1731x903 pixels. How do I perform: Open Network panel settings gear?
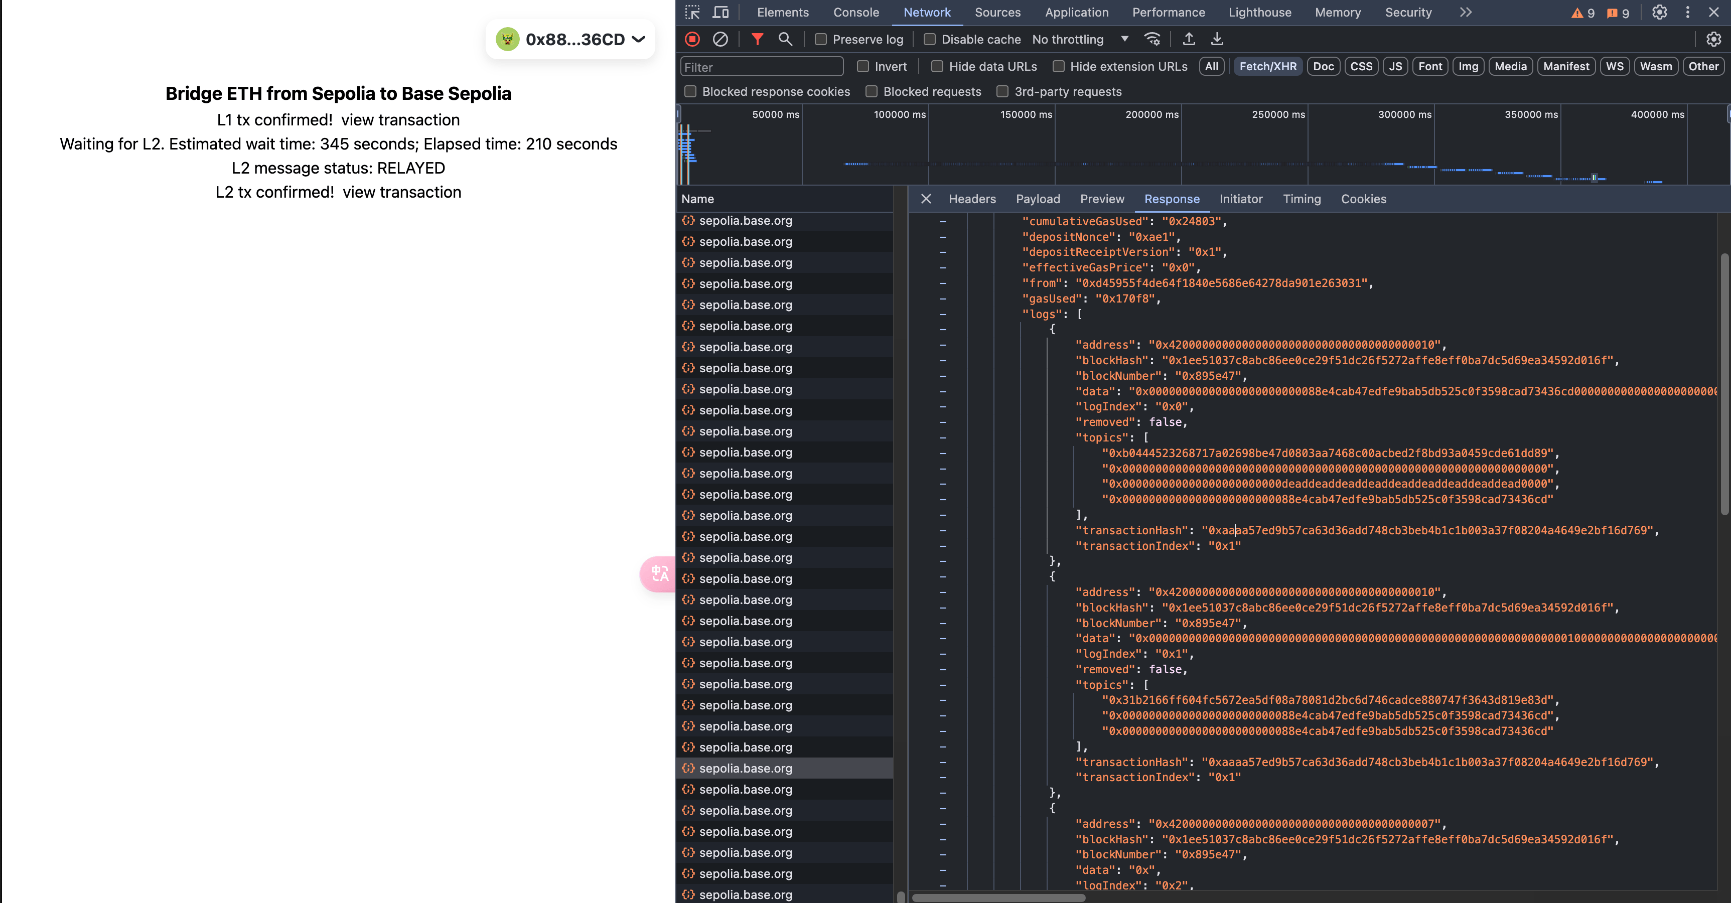tap(1713, 39)
